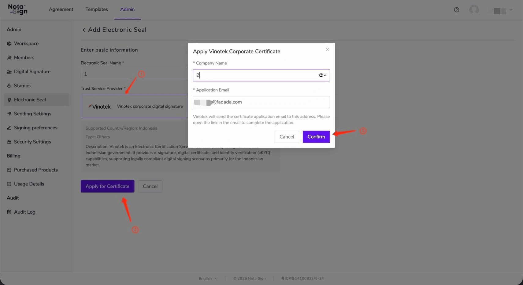
Task: Go back using the arrow beside Add Electronic Seal
Action: point(83,30)
